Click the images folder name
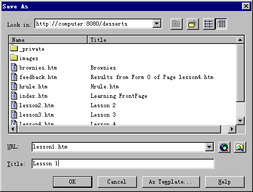The image size is (253, 192). coord(29,59)
